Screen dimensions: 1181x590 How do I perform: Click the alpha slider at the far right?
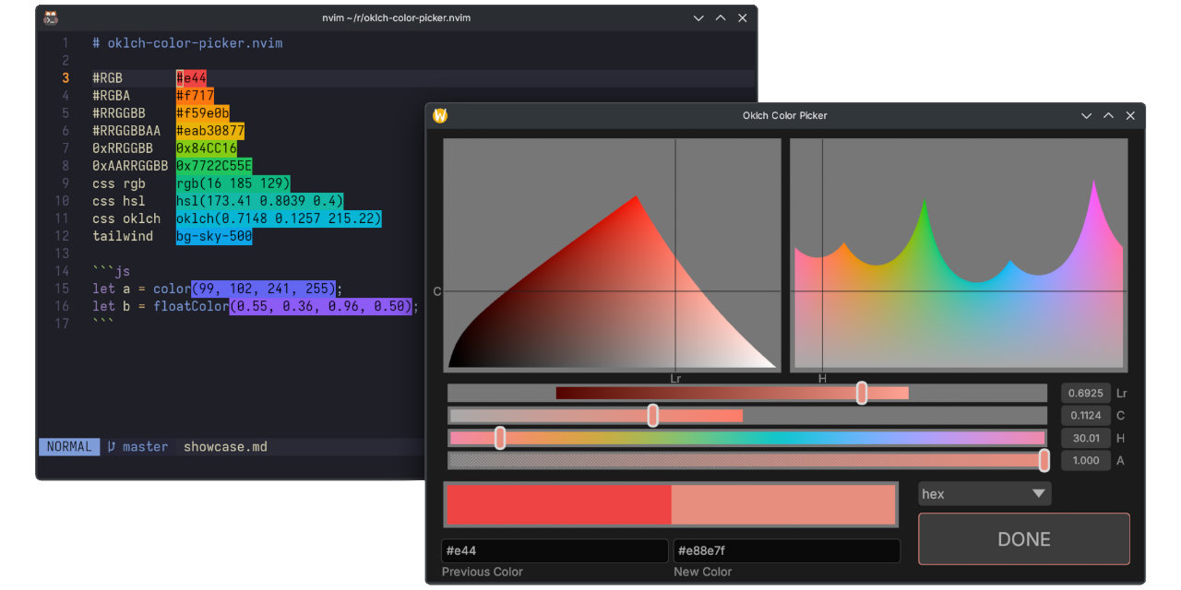pyautogui.click(x=1044, y=459)
